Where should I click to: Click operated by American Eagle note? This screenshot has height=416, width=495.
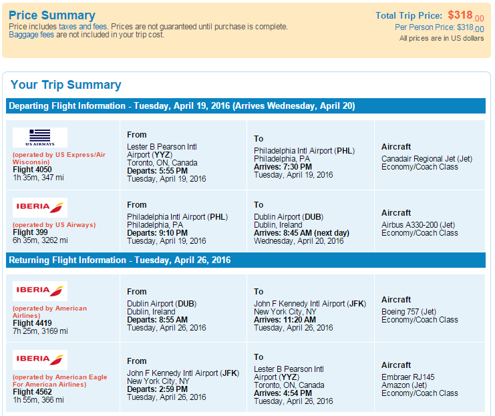click(59, 381)
